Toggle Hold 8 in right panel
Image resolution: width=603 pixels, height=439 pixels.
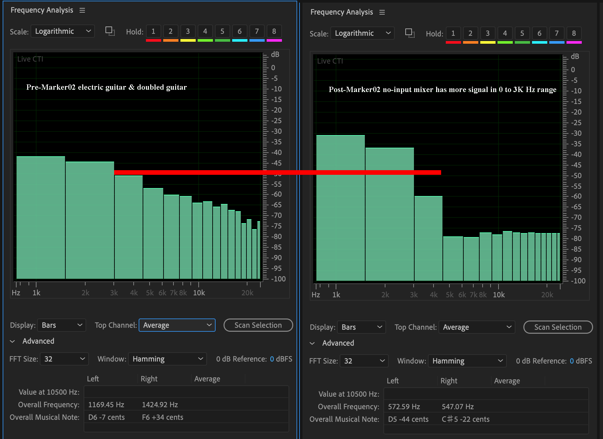tap(574, 33)
